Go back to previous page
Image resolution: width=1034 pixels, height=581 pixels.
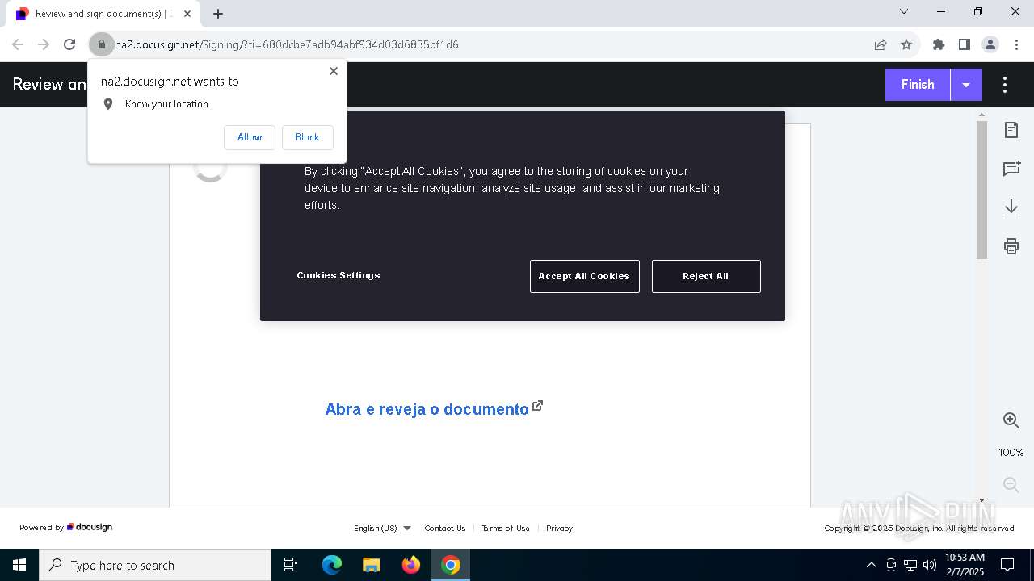[18, 44]
